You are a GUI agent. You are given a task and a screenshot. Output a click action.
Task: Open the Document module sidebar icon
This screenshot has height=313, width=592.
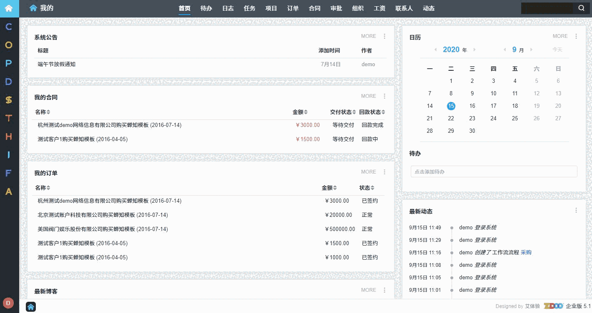tap(8, 82)
